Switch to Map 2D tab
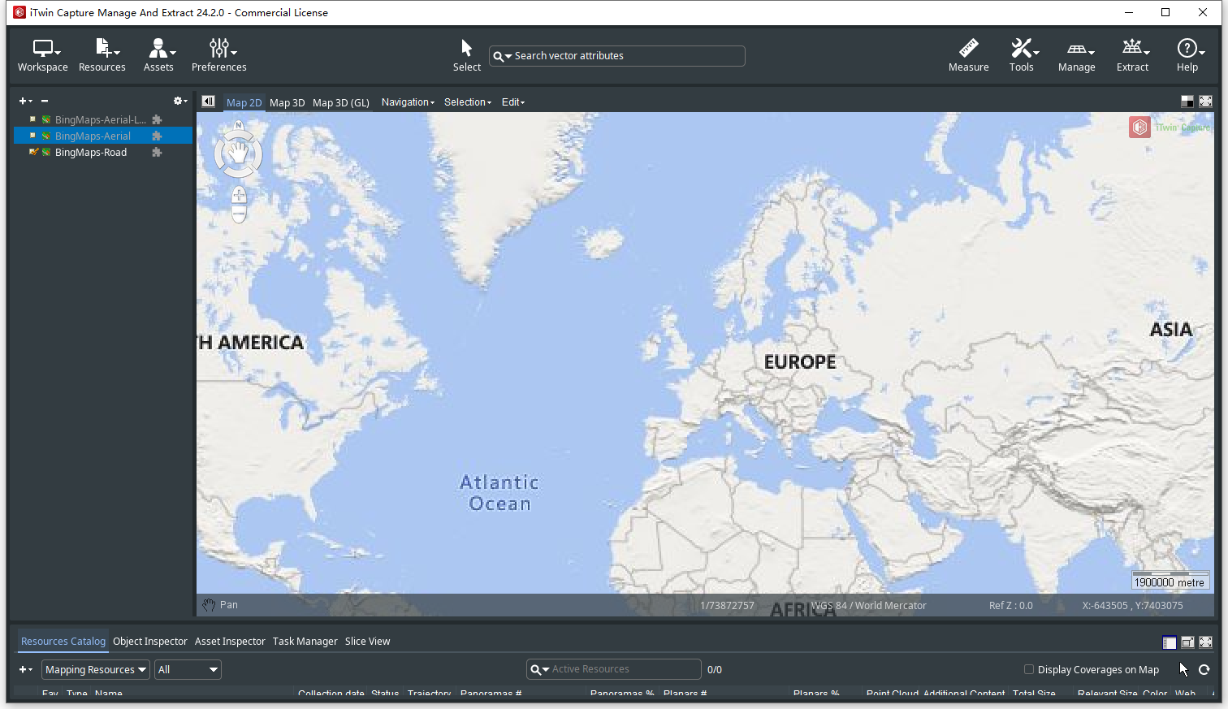The image size is (1228, 709). 244,102
